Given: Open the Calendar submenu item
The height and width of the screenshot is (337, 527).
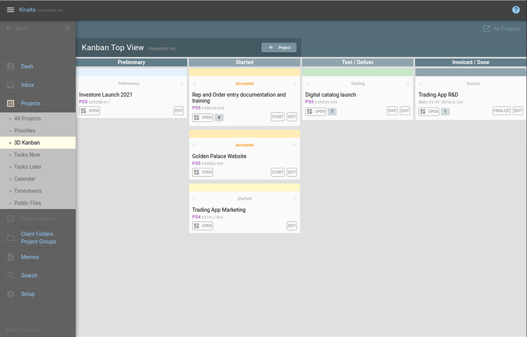Looking at the screenshot, I should (x=24, y=179).
